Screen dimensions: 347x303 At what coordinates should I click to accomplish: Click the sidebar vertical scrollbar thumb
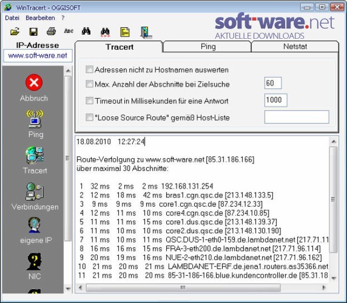point(68,158)
